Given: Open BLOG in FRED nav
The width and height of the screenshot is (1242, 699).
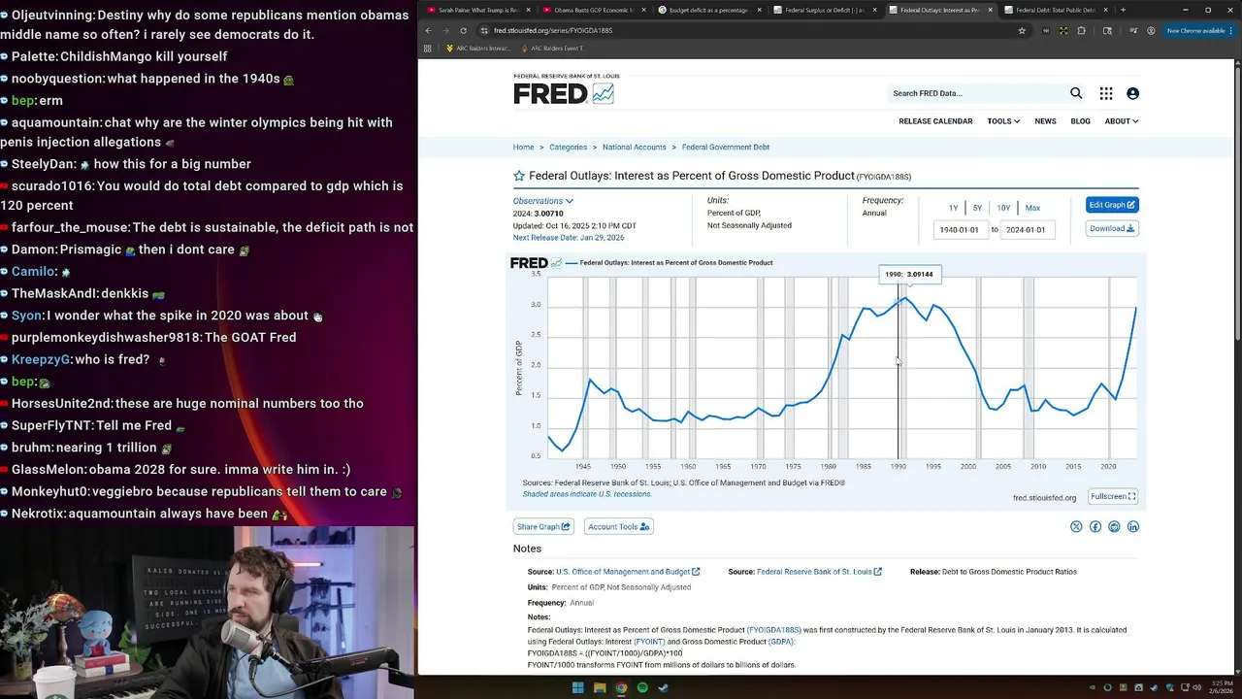Looking at the screenshot, I should click(1080, 121).
